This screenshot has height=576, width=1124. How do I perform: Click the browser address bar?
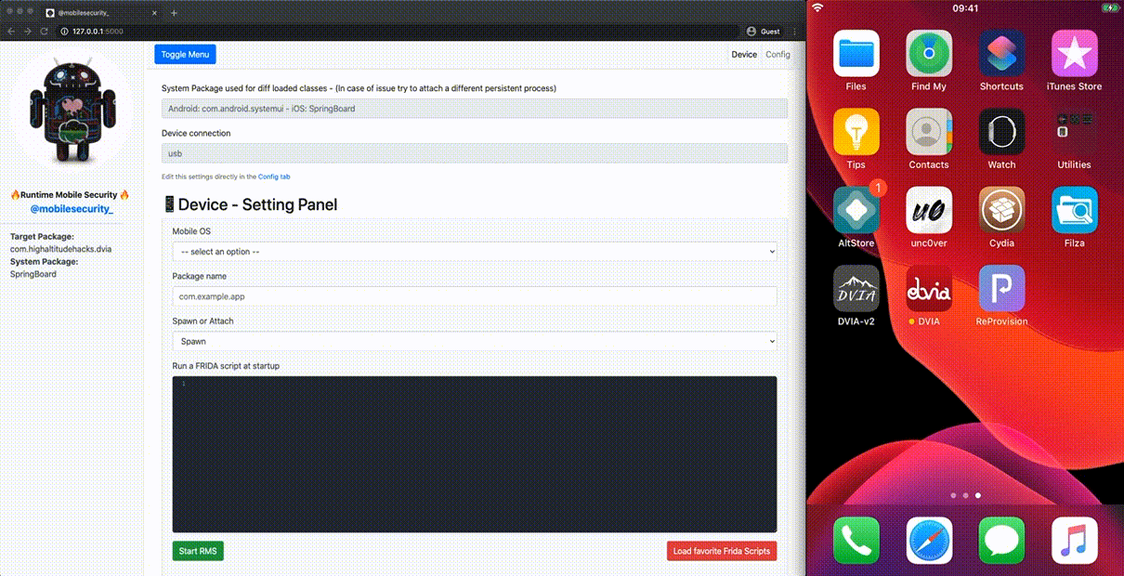coord(399,31)
